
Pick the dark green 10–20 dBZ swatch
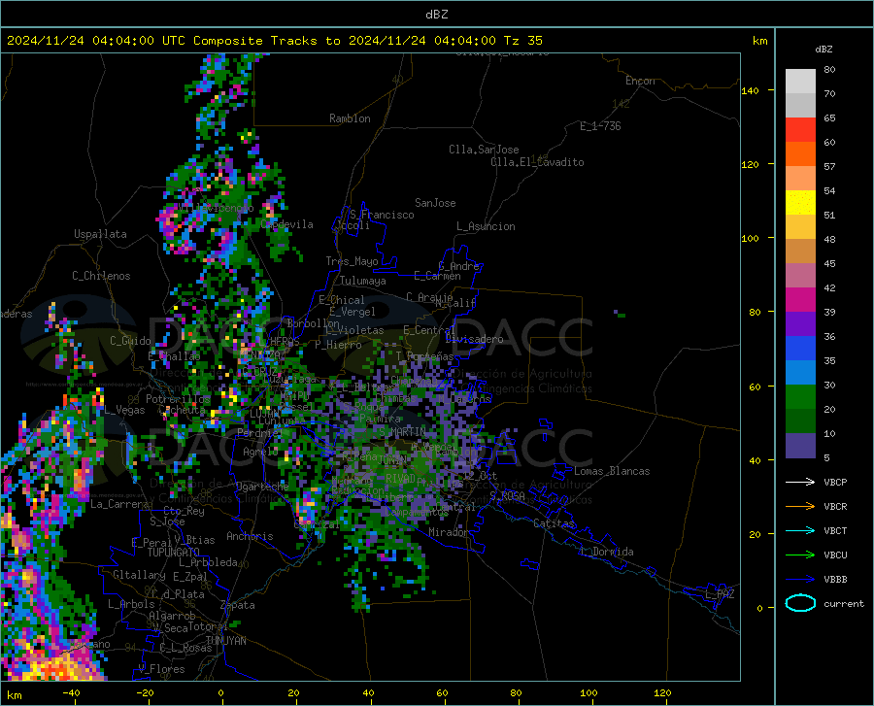click(800, 421)
